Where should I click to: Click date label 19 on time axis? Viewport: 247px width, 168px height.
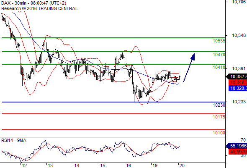(155, 165)
